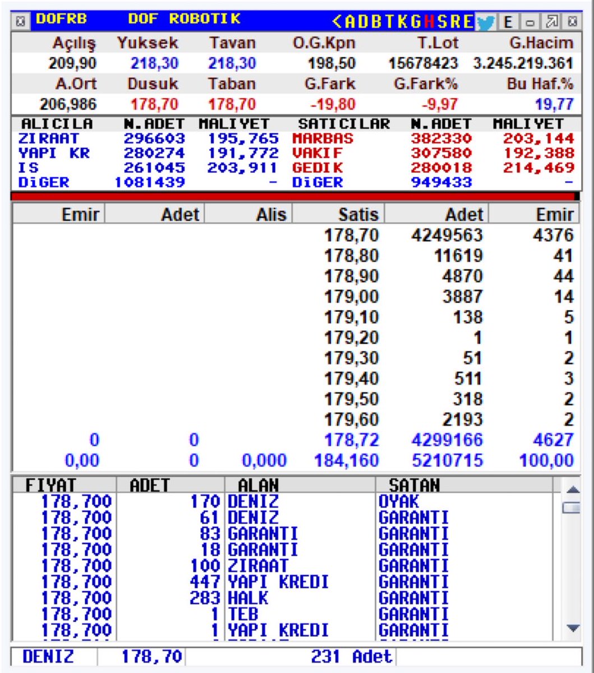594x673 pixels.
Task: Click the 179,60 sell price row
Action: pyautogui.click(x=352, y=420)
